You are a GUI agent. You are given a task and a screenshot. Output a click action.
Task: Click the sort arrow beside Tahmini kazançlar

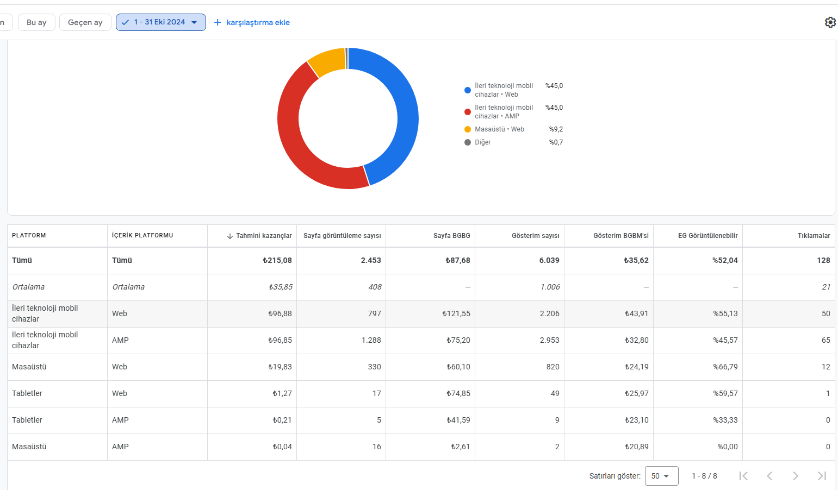click(x=230, y=236)
